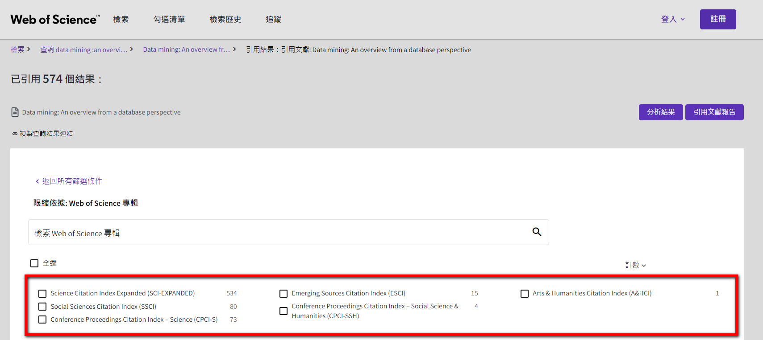Tick the CPCI-SSH Conference Proceedings checkbox
The image size is (763, 340).
(x=284, y=311)
